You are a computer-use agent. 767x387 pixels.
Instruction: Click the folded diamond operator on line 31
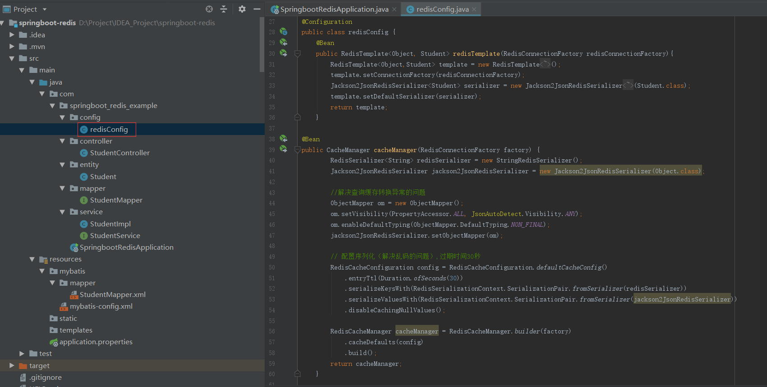pos(546,64)
